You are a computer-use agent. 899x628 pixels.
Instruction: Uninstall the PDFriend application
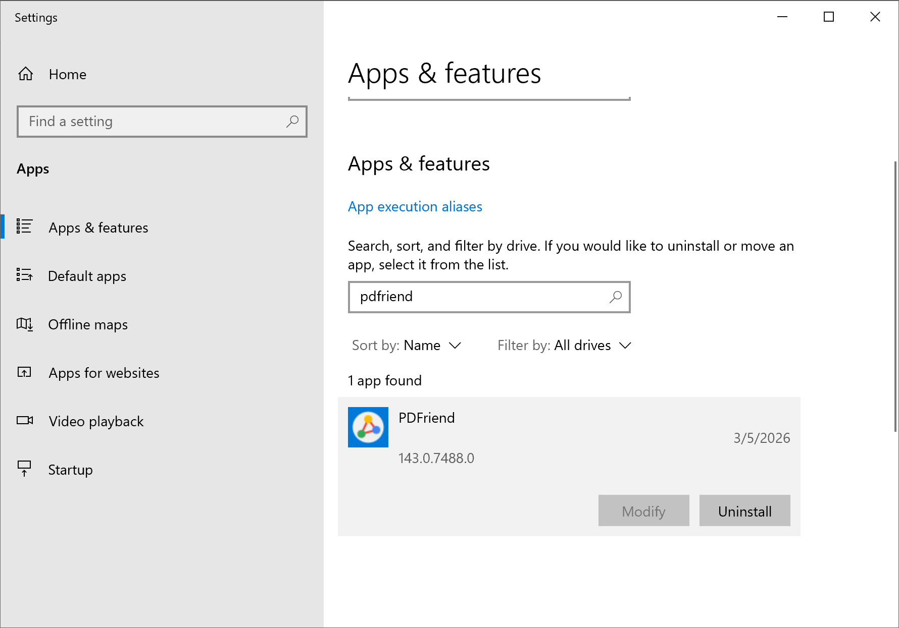tap(744, 510)
